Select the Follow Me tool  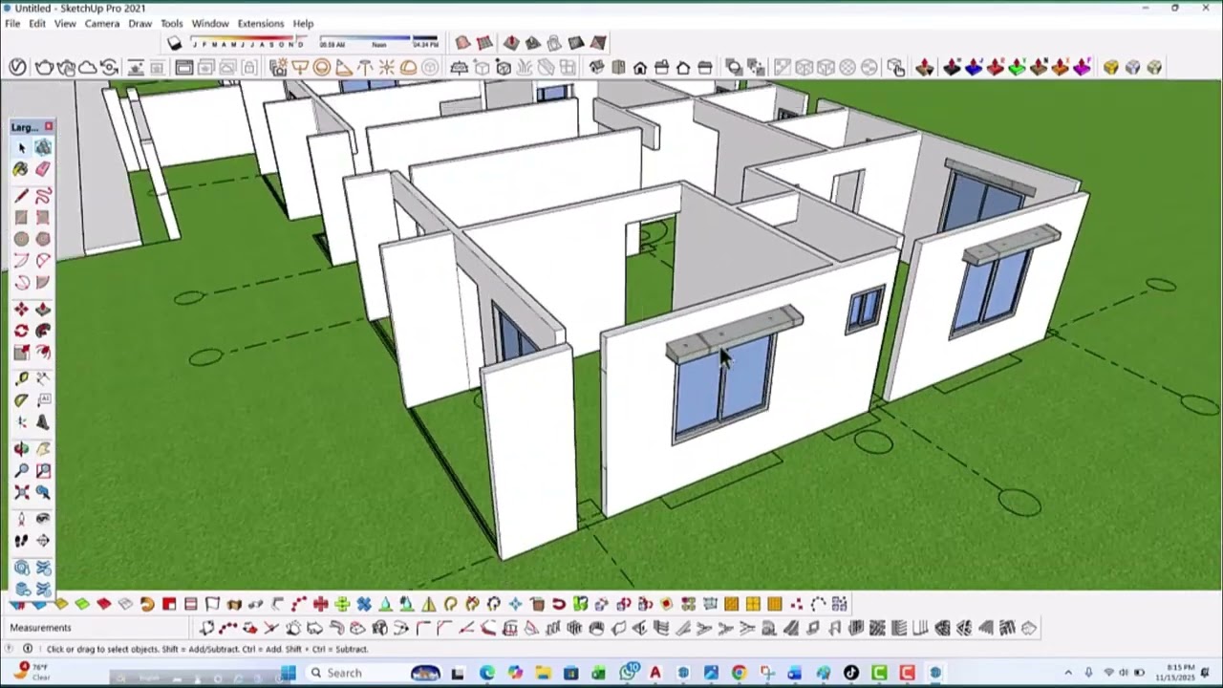click(43, 331)
